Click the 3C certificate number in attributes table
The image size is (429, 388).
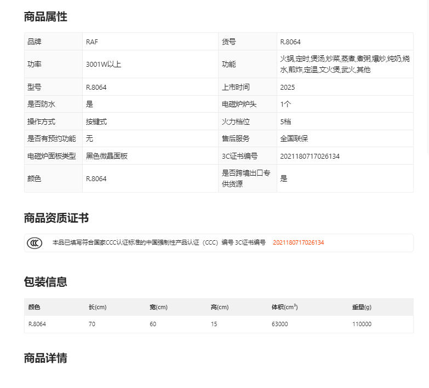tap(310, 156)
